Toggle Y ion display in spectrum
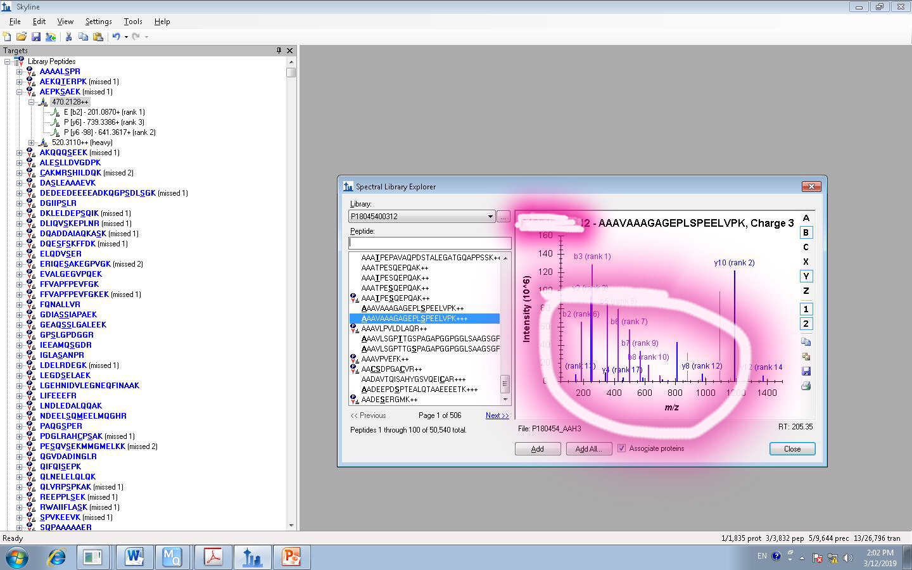 (806, 276)
